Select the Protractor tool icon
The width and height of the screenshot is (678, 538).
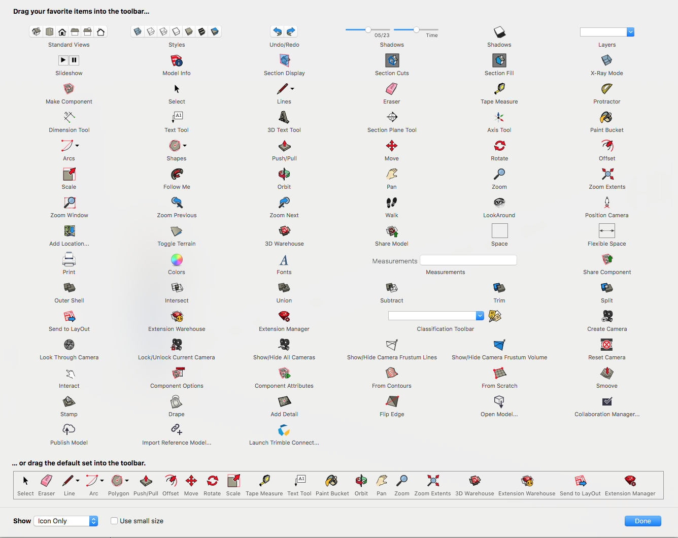606,90
